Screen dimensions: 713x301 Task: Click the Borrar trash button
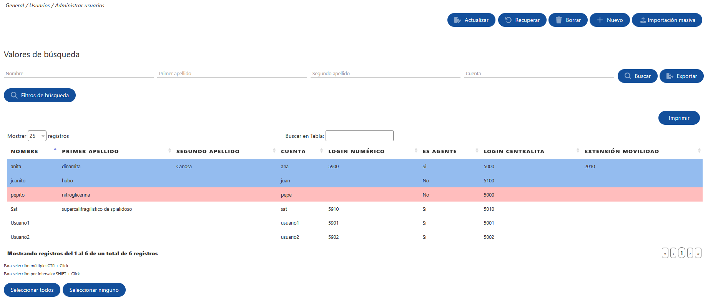pos(568,20)
